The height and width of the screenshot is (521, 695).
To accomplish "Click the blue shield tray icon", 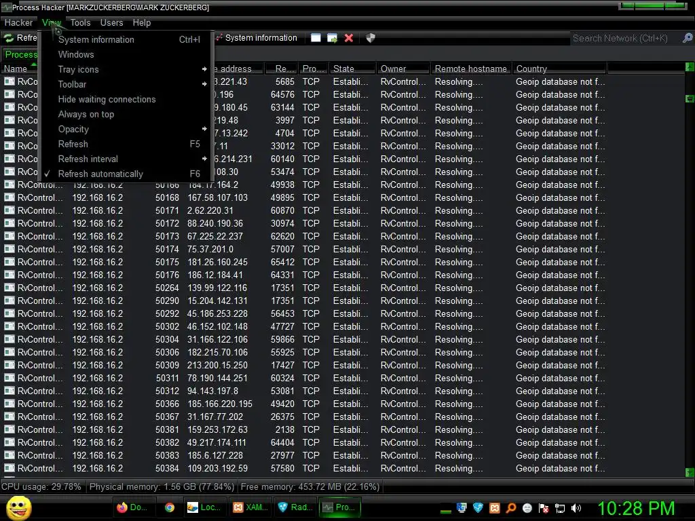I will click(478, 508).
